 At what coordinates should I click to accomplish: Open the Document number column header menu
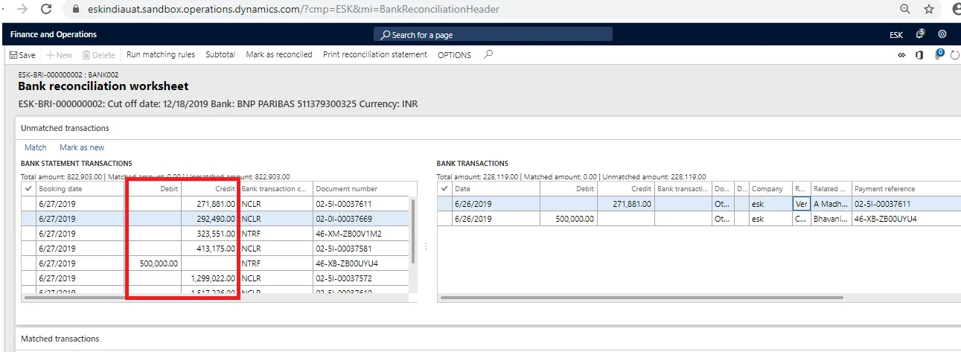pos(361,189)
